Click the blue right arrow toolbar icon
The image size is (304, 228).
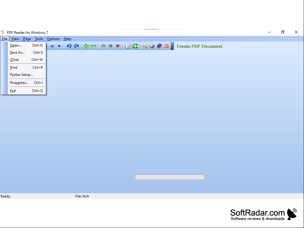[x=52, y=46]
